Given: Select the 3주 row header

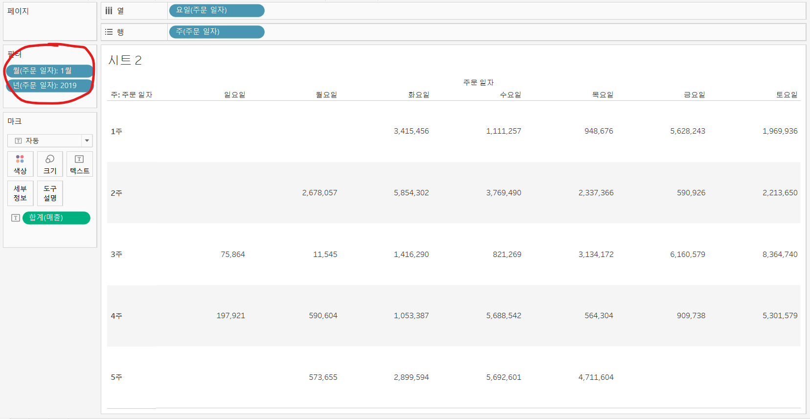Looking at the screenshot, I should 116,255.
